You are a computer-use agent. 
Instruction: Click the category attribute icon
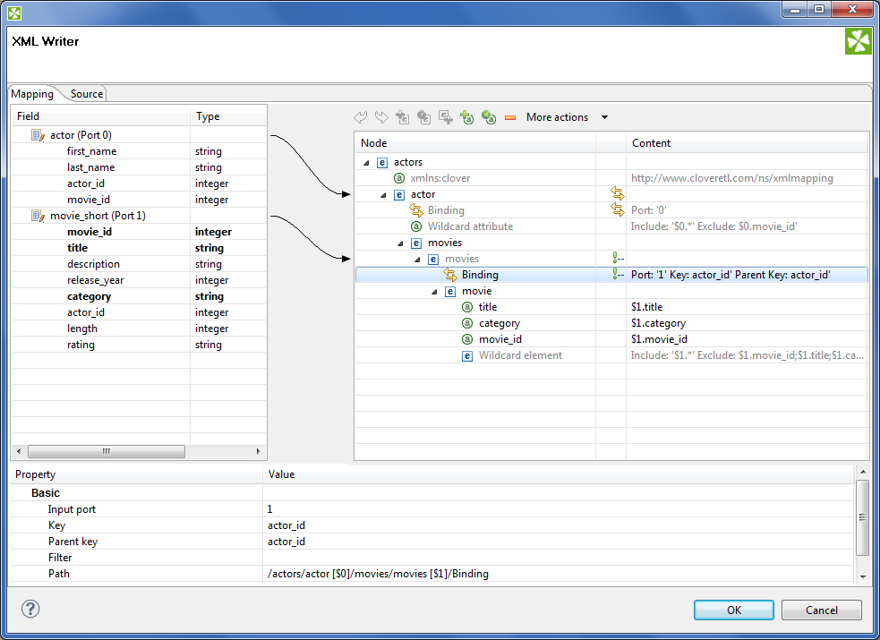click(467, 324)
